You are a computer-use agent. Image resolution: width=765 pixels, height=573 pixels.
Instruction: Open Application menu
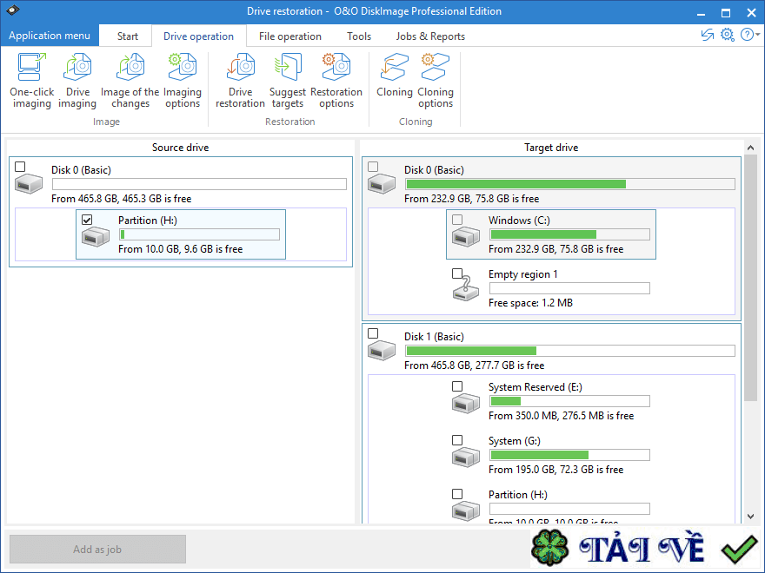(x=50, y=36)
